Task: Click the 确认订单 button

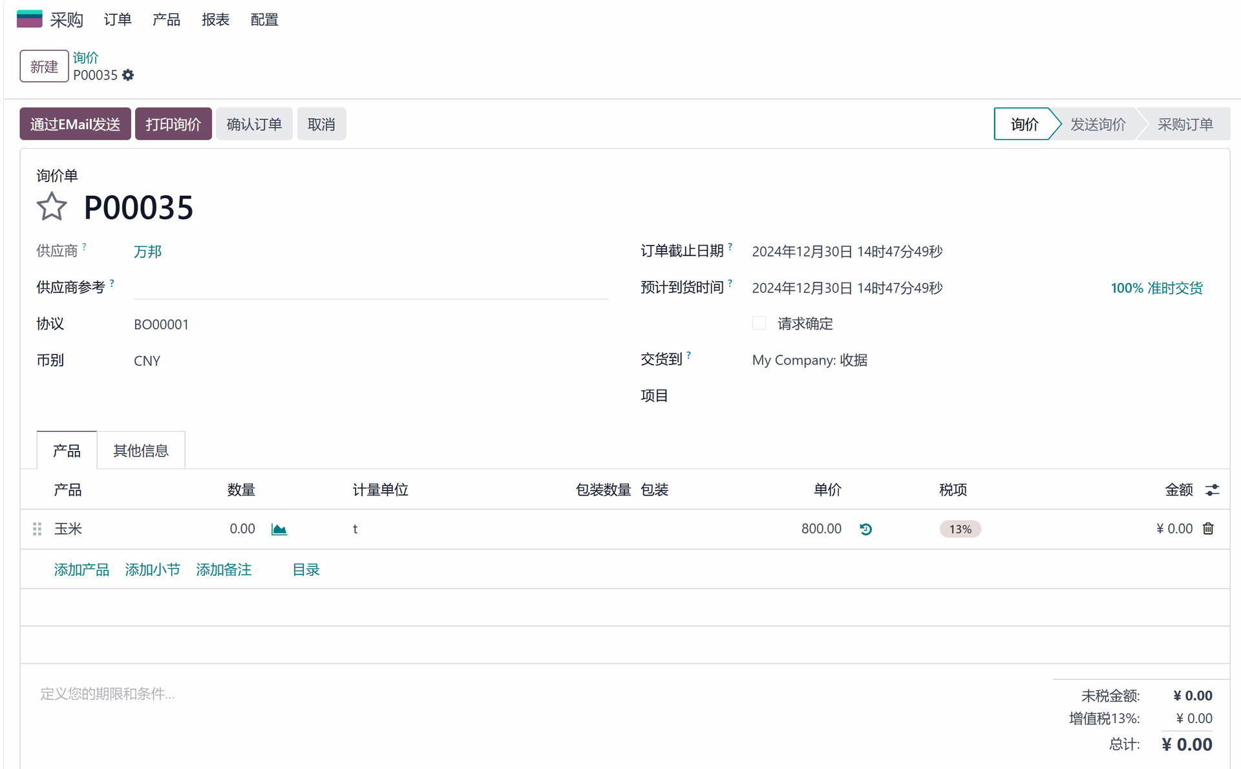Action: click(x=254, y=124)
